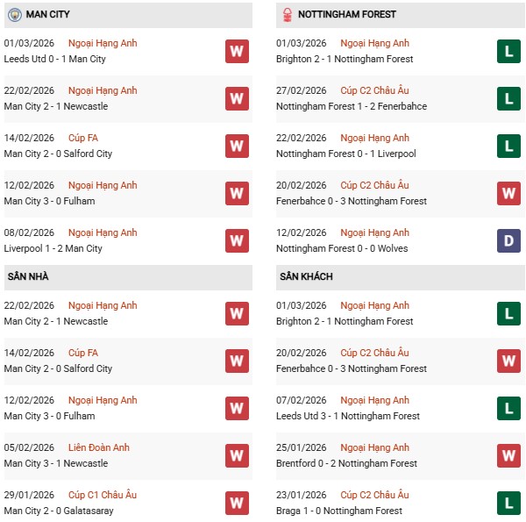Click the W badge for Leeds Utd vs Man City

(237, 51)
